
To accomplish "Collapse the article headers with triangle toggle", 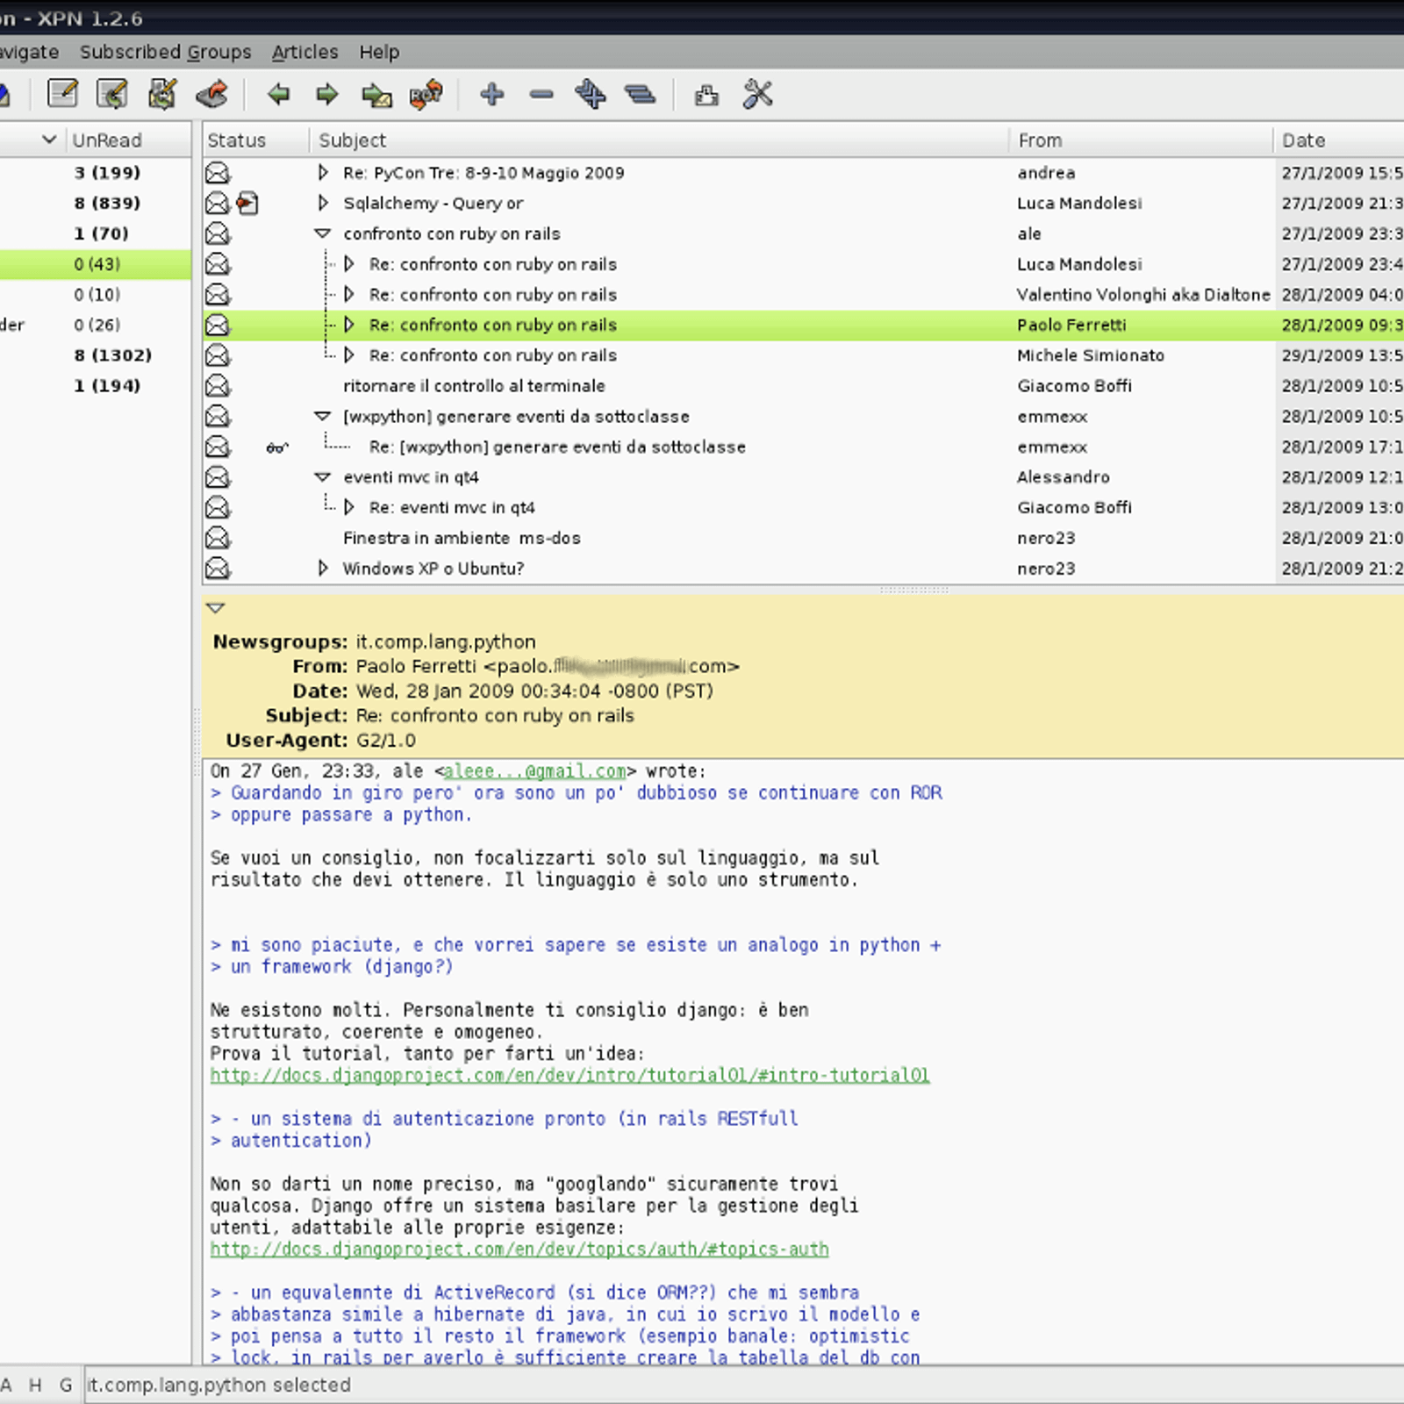I will (216, 608).
